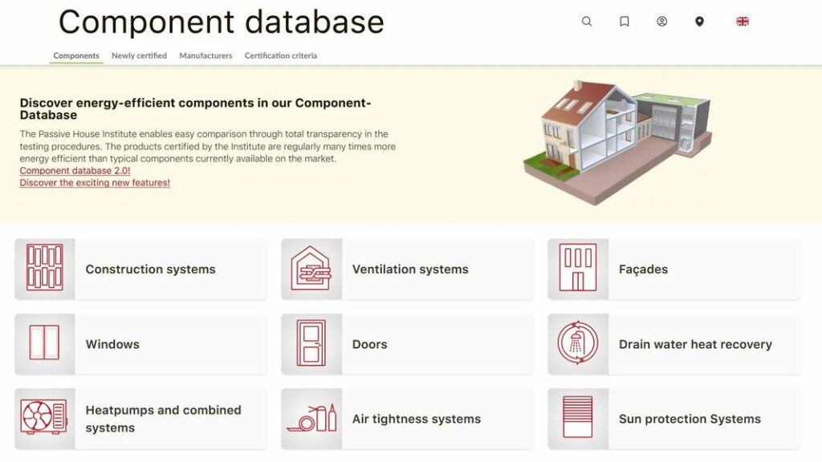The image size is (822, 462).
Task: Click the Heatpumps fan unit icon
Action: [x=45, y=418]
